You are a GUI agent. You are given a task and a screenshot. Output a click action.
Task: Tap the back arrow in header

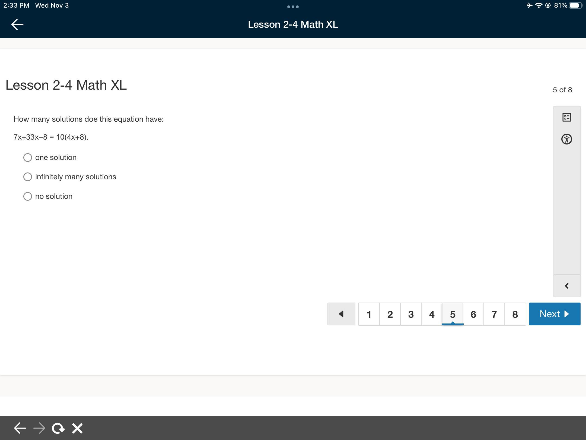(x=17, y=24)
